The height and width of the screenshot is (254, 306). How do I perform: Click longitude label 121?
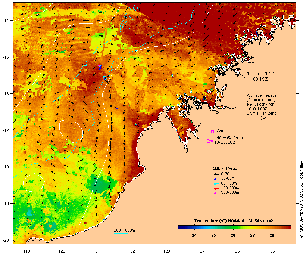click(97, 251)
